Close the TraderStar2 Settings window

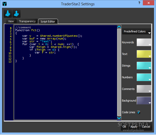tap(149, 3)
